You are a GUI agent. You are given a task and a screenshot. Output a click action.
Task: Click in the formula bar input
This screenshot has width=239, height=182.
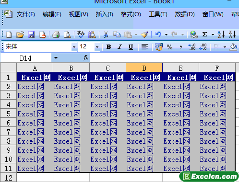coord(165,58)
